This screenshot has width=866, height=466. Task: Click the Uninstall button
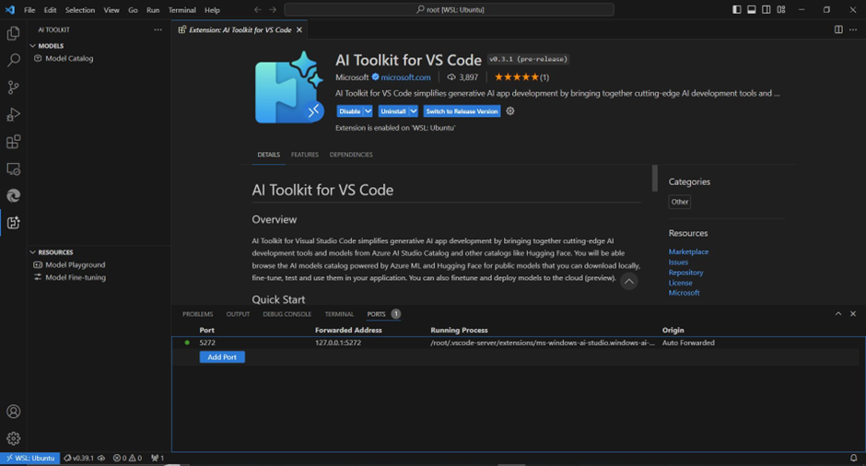pos(393,111)
